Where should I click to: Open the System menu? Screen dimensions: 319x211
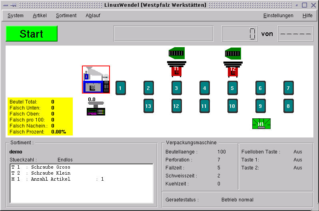click(x=16, y=16)
